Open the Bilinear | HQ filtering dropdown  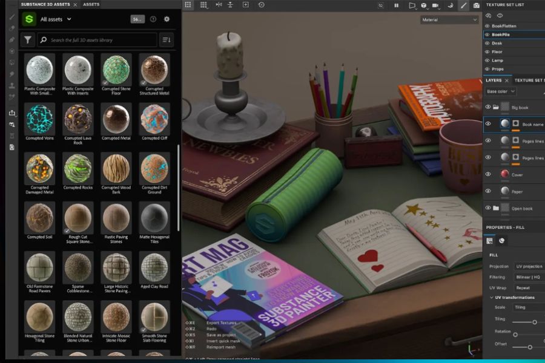529,277
